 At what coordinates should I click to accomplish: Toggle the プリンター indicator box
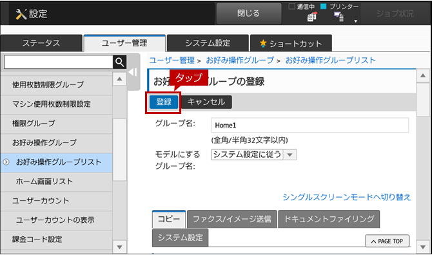tap(324, 6)
